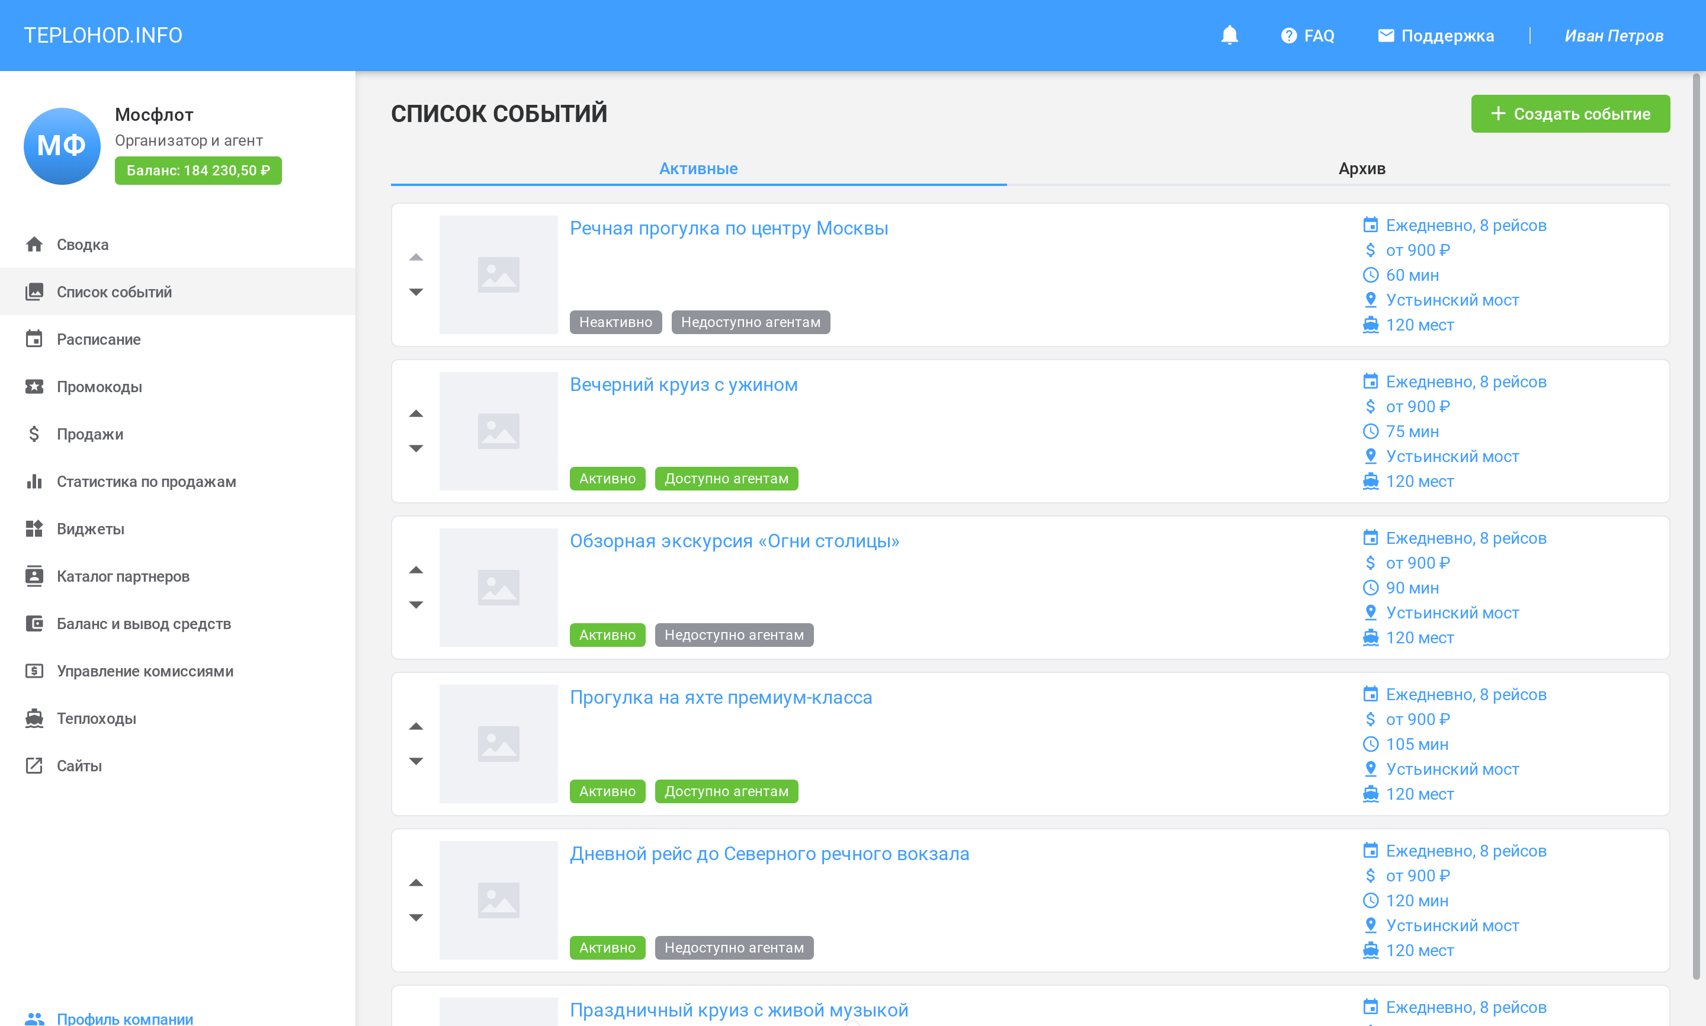
Task: Click the Сайты external link icon
Action: (34, 765)
